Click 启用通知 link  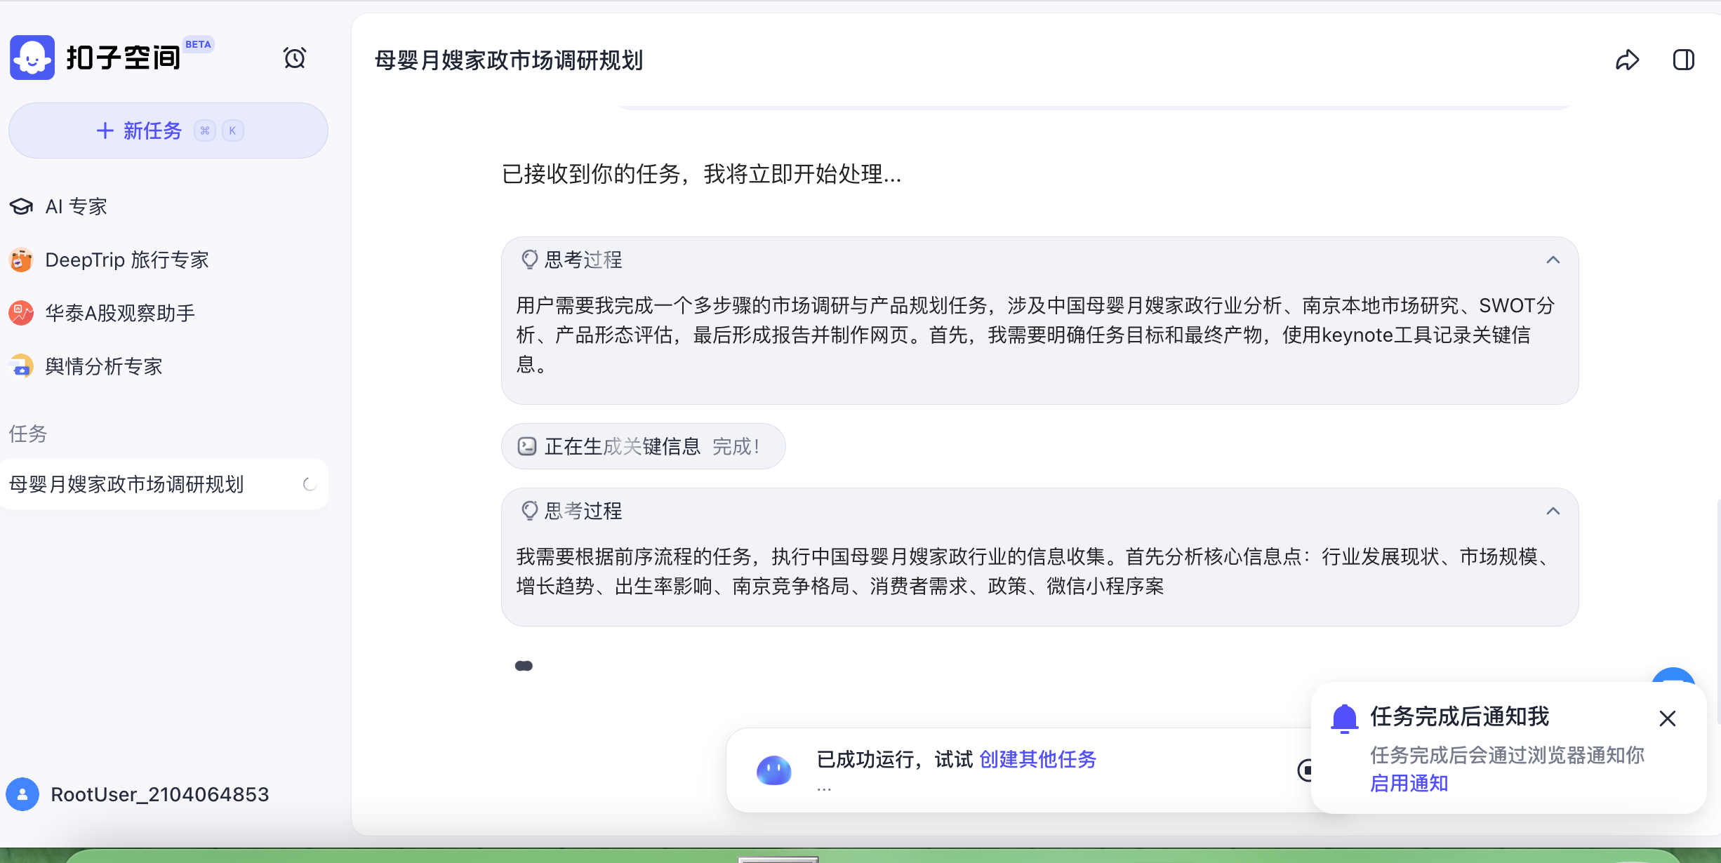(1409, 783)
